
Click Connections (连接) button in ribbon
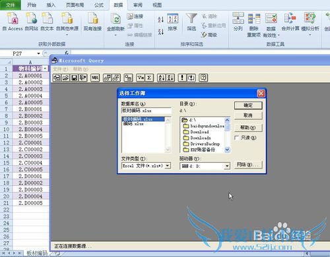click(135, 16)
